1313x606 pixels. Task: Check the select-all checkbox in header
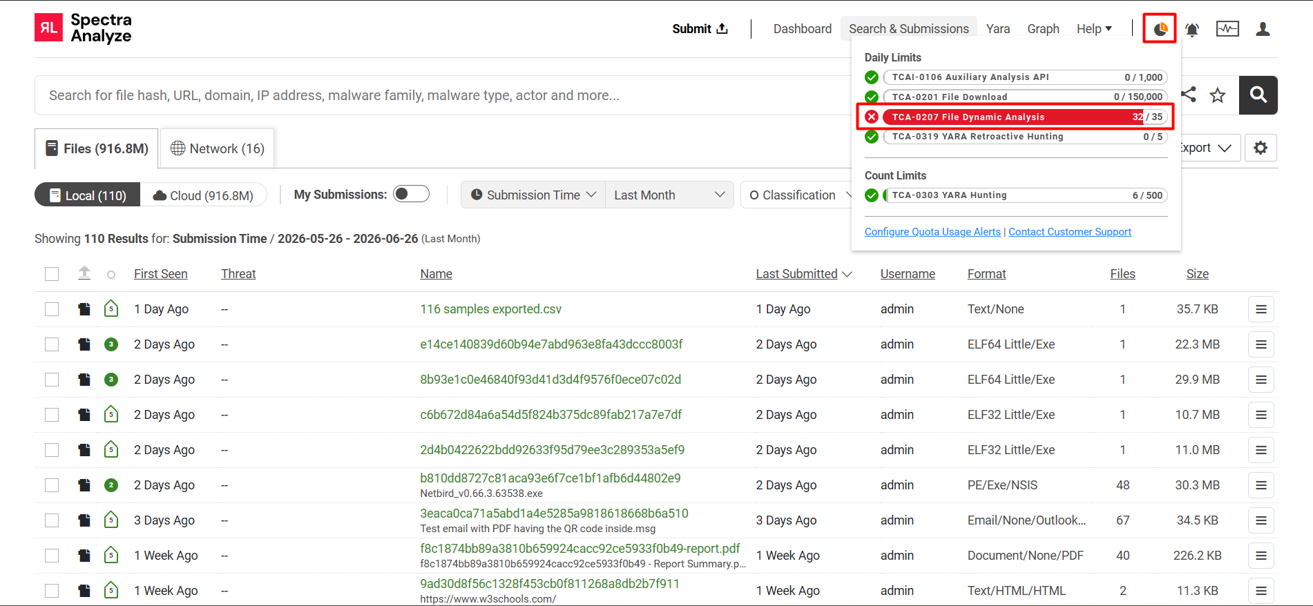pos(52,274)
